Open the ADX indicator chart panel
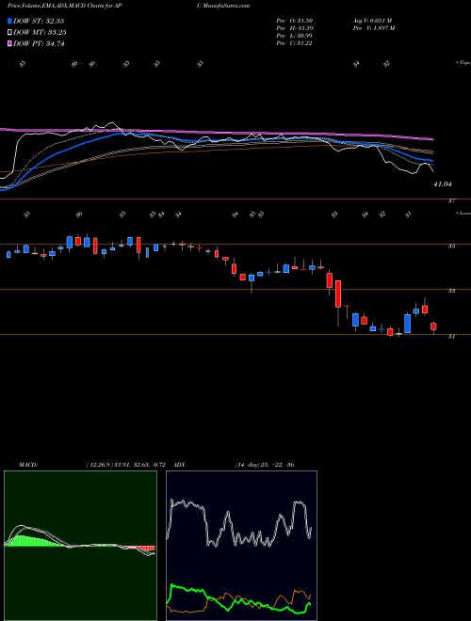471x621 pixels. click(x=242, y=546)
